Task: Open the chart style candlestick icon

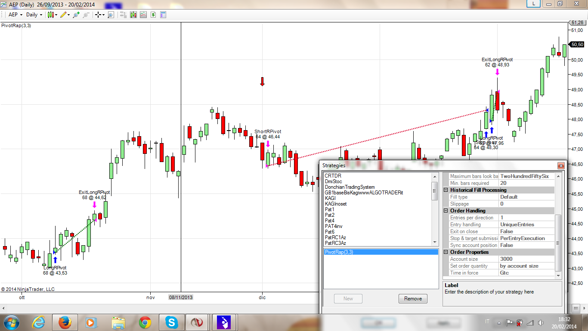Action: [x=51, y=15]
